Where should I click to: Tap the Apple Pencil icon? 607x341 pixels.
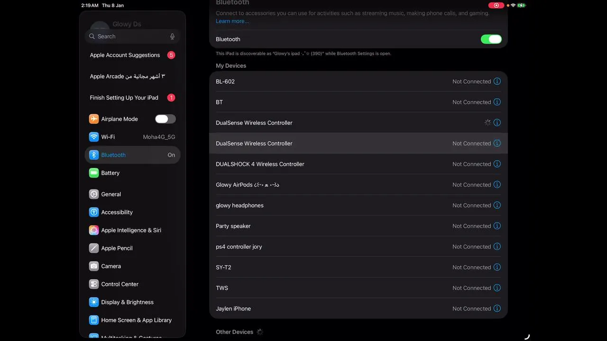tap(94, 248)
